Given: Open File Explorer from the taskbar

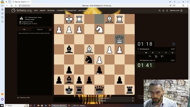Looking at the screenshot, I should coord(38,106).
